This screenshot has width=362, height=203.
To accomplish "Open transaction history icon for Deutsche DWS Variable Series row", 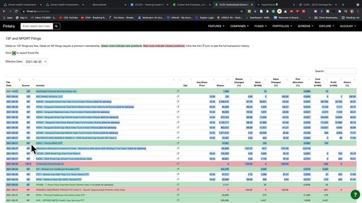I will tap(178, 138).
